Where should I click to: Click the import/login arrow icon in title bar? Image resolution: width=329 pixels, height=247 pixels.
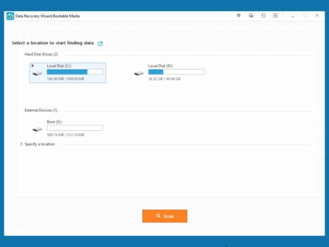tap(263, 16)
